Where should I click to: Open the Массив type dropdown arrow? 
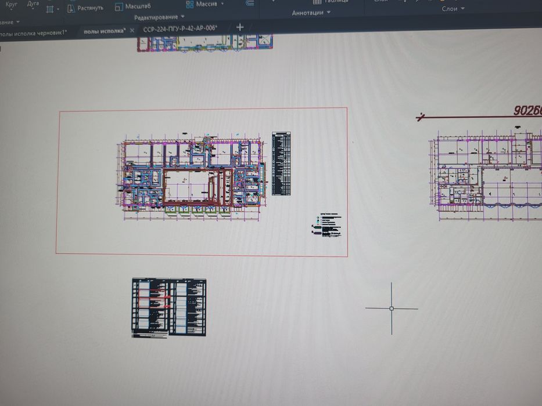click(x=222, y=4)
